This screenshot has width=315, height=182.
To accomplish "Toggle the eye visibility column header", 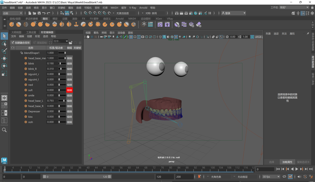I will click(x=13, y=48).
